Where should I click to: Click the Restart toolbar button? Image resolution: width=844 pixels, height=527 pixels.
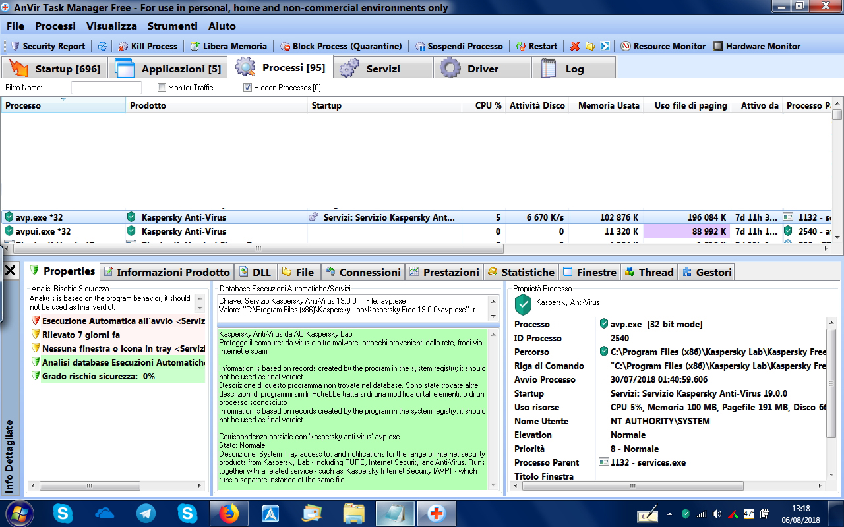tap(537, 46)
